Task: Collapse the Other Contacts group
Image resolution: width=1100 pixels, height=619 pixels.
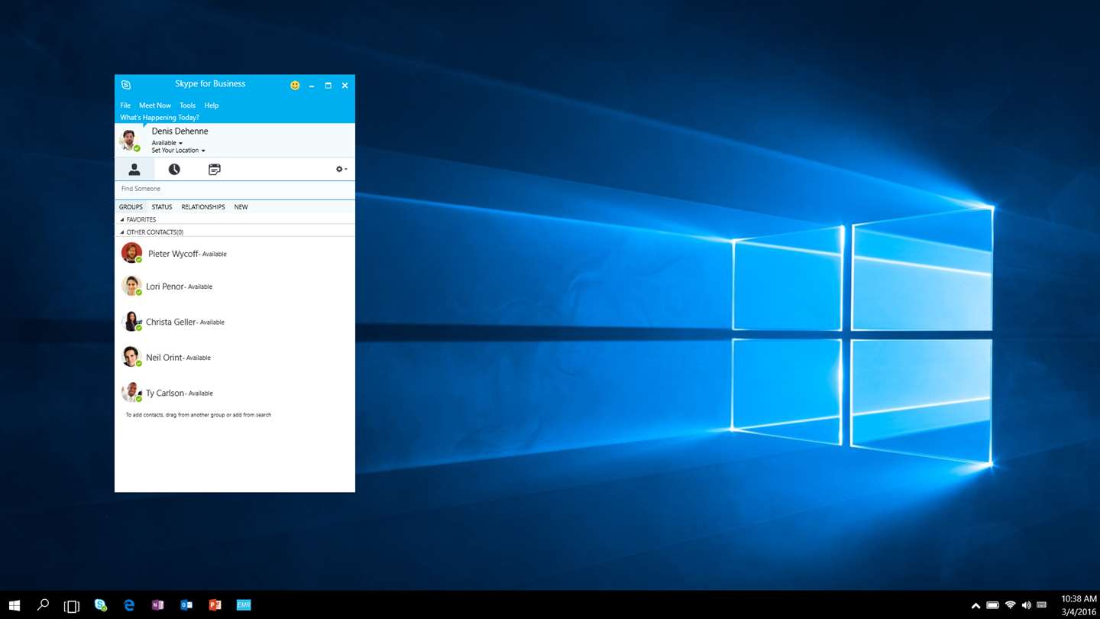Action: pyautogui.click(x=152, y=232)
